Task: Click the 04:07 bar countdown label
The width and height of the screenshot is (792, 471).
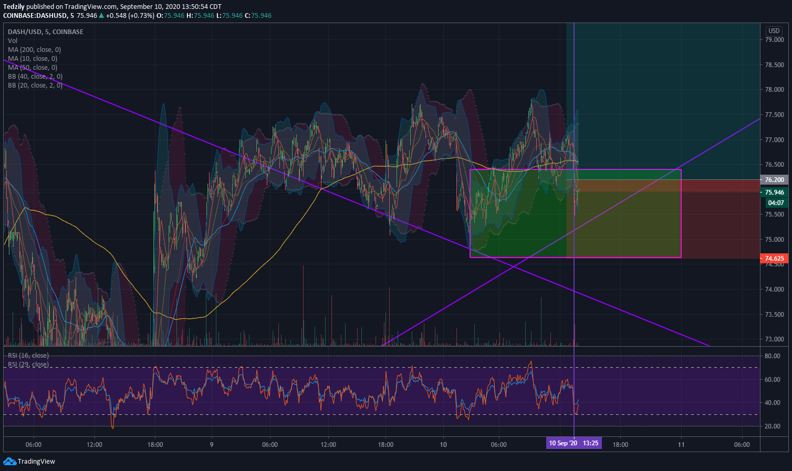Action: point(776,203)
